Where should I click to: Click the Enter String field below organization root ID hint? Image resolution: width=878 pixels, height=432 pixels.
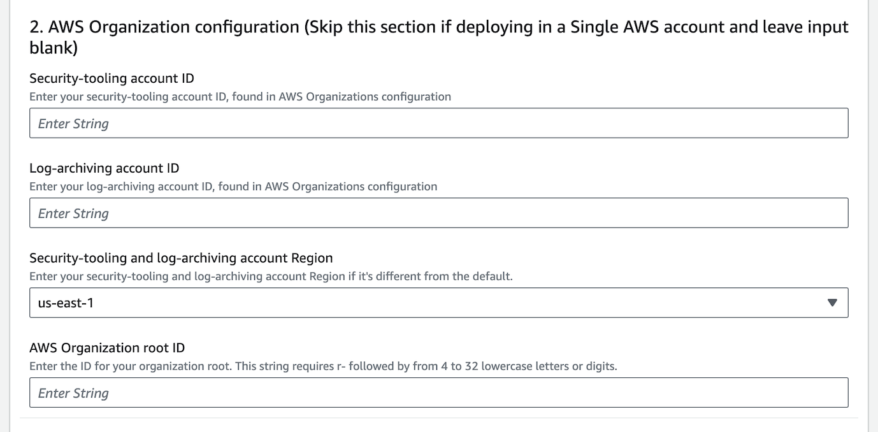73,392
